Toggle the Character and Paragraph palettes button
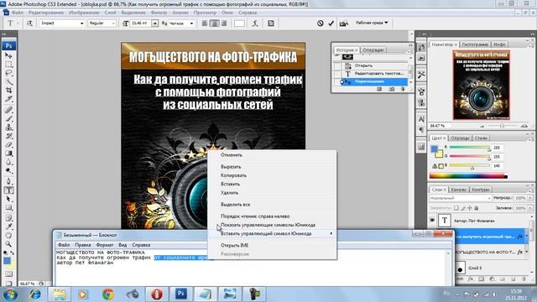537x302 pixels. (271, 23)
